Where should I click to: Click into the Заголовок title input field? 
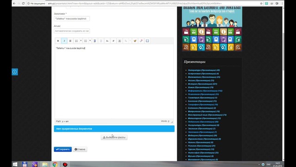[x=72, y=19]
